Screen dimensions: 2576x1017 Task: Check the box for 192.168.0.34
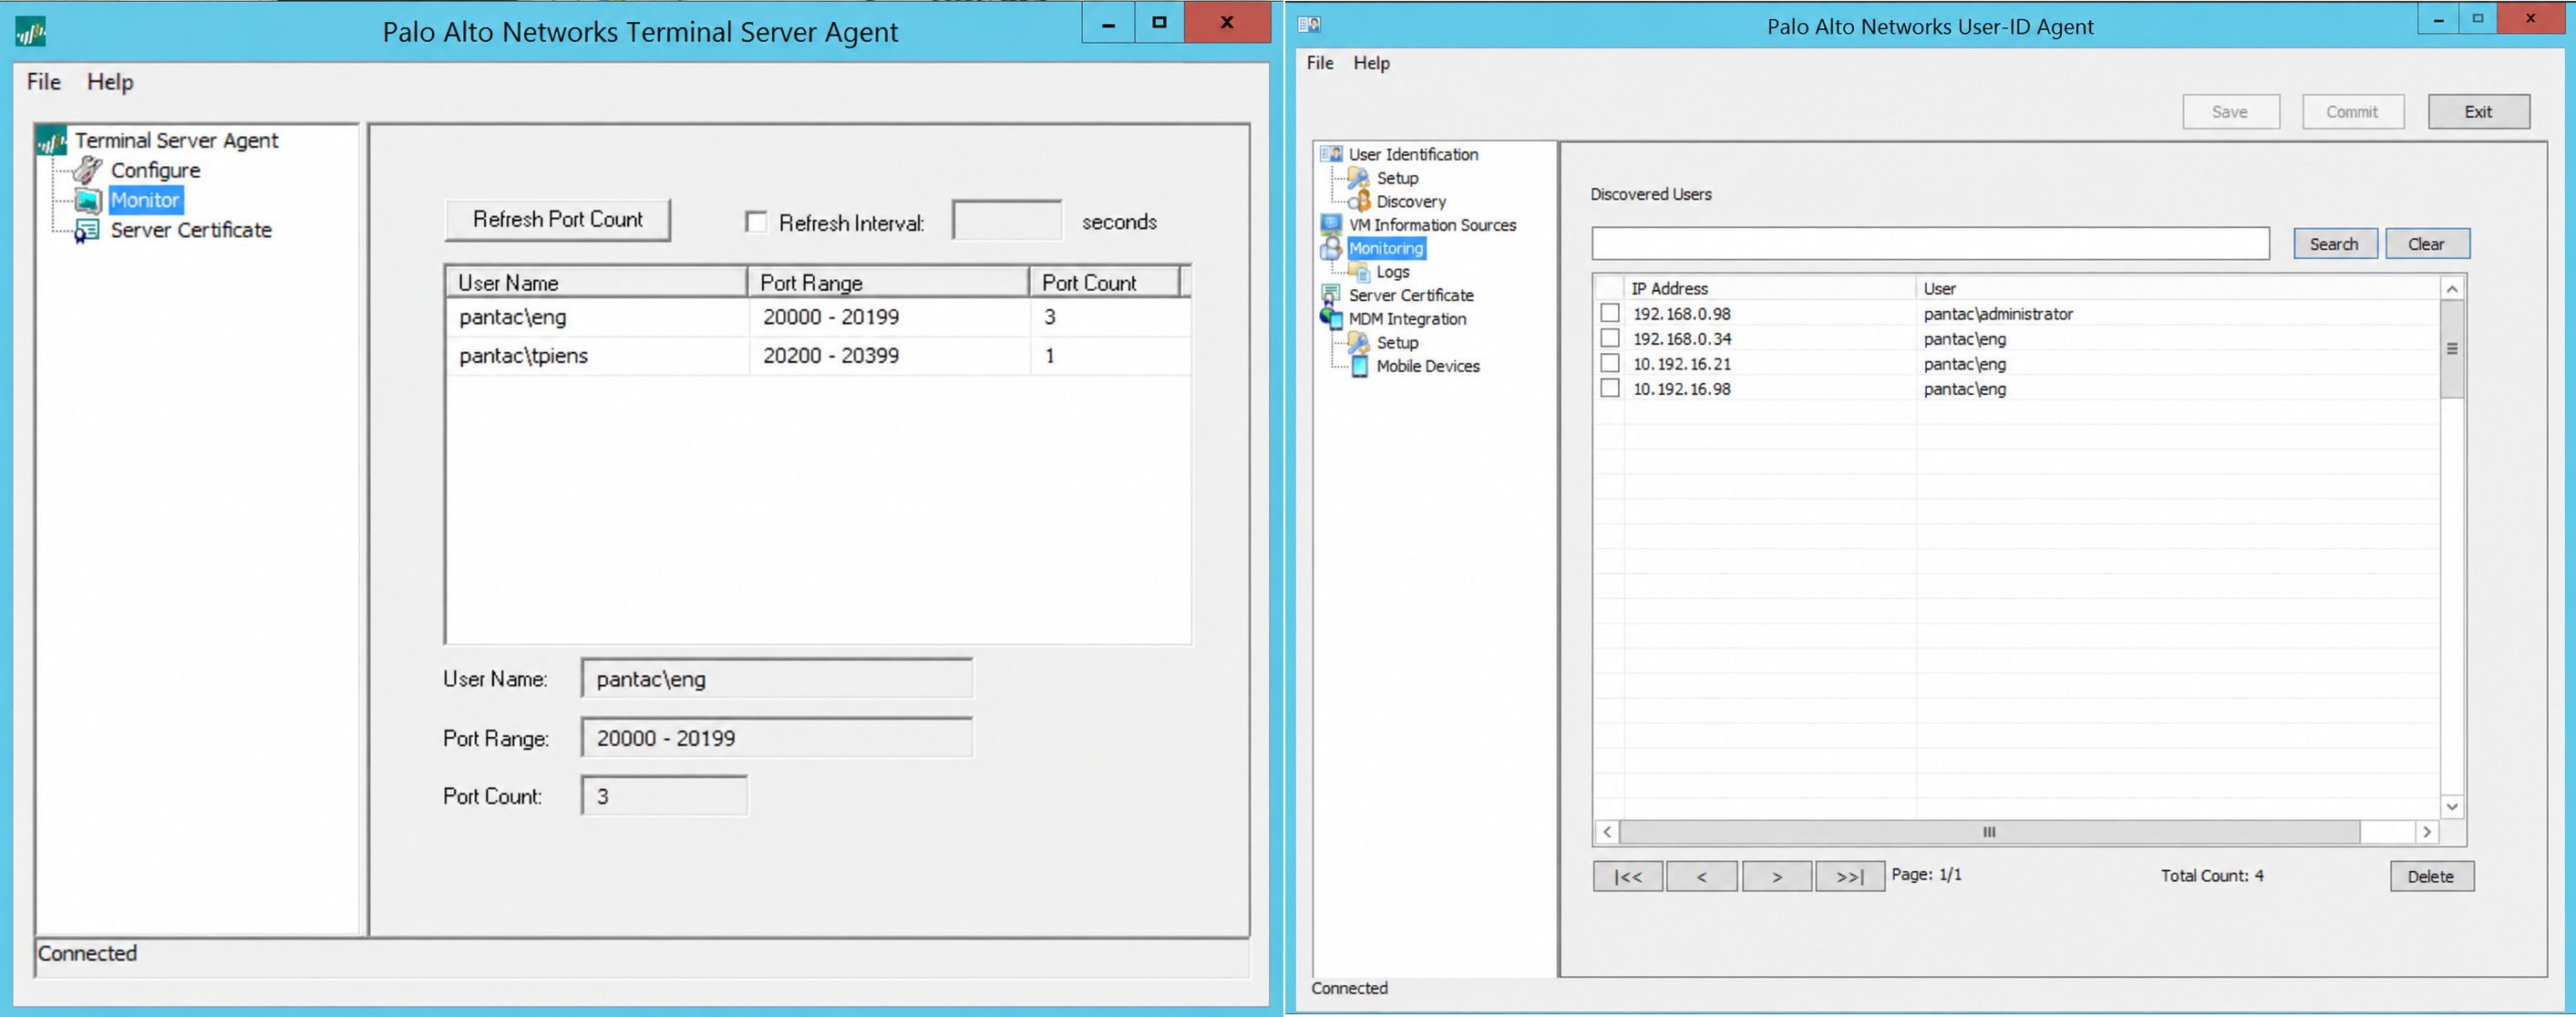[1610, 338]
